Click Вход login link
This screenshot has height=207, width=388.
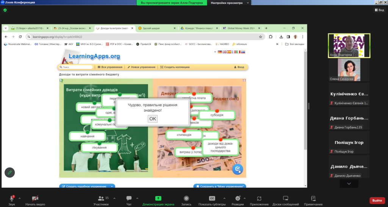tap(239, 67)
